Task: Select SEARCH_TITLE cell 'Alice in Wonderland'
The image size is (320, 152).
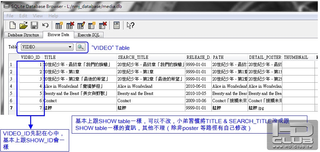Action: (x=151, y=86)
